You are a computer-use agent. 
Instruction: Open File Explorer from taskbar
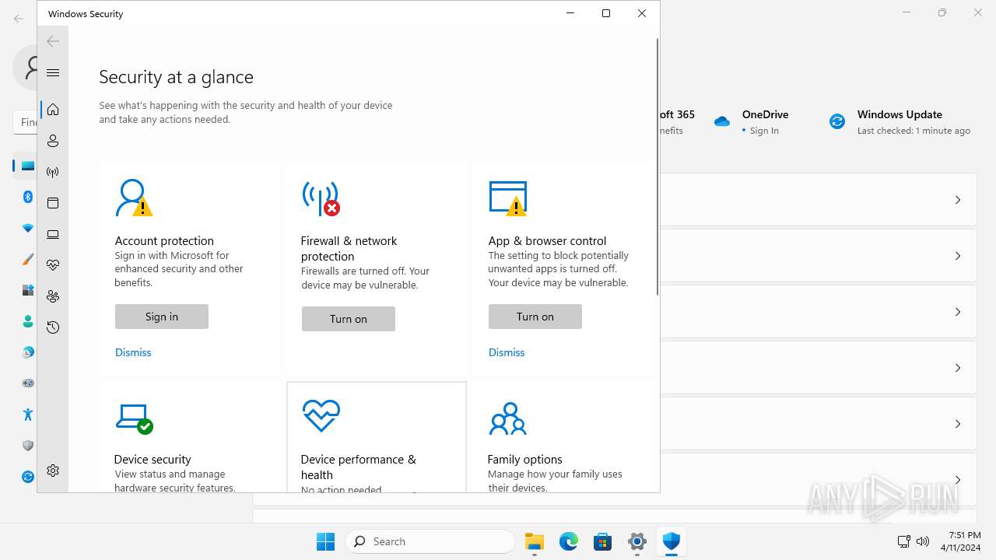(x=535, y=541)
